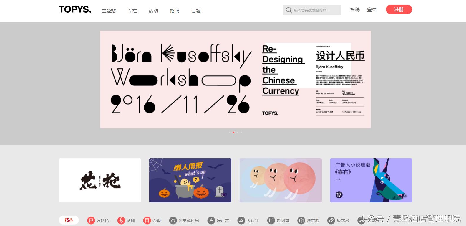Image resolution: width=466 pixels, height=226 pixels.
Task: Open the 广告人小说连载《靠右》card
Action: pyautogui.click(x=371, y=180)
